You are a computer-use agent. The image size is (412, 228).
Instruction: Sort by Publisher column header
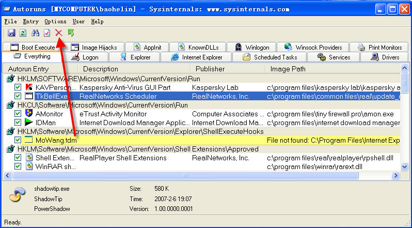[x=228, y=69]
